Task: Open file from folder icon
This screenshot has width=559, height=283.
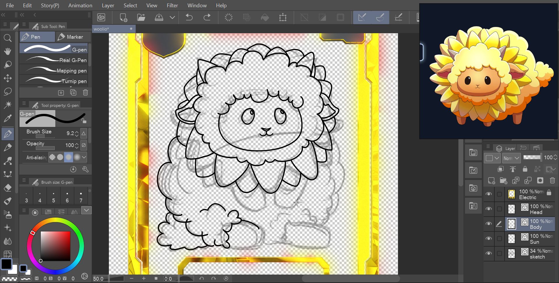Action: 141,17
